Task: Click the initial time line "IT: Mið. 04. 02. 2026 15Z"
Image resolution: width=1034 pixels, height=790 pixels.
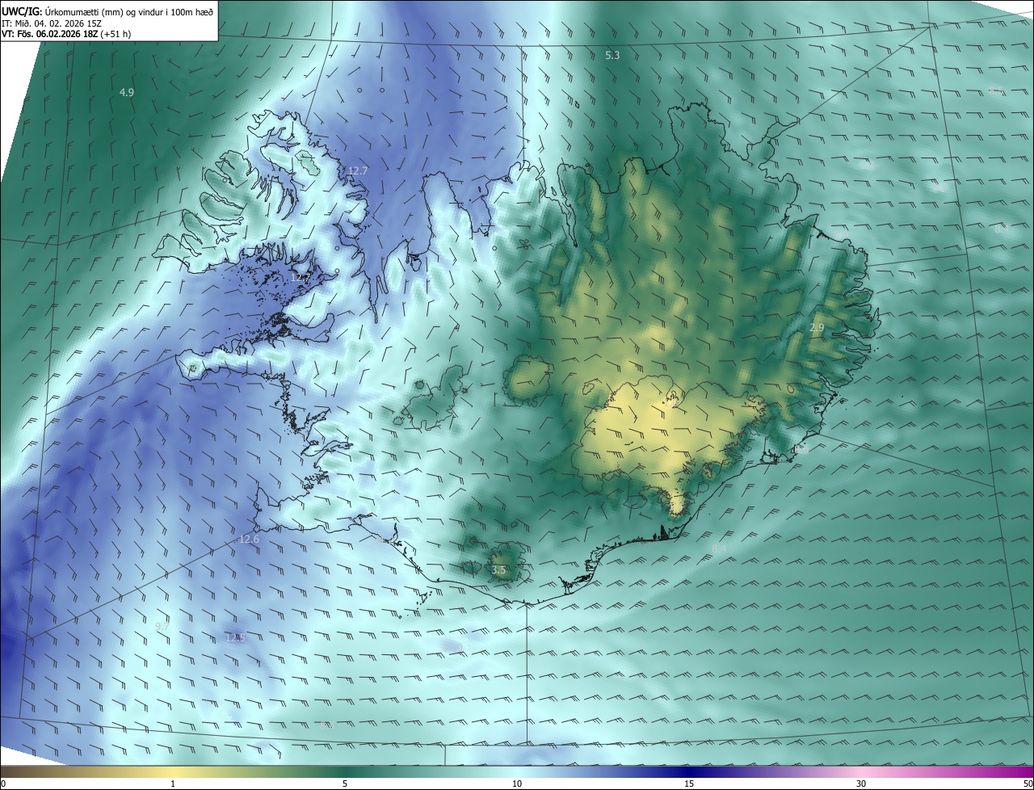Action: tap(51, 23)
